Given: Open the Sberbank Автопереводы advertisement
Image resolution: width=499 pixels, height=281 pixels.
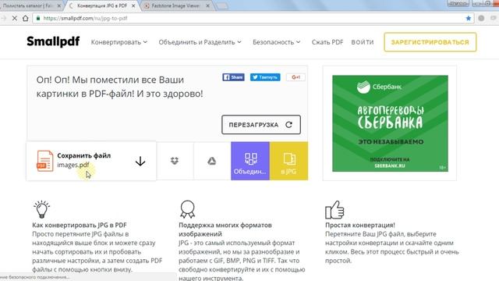Looking at the screenshot, I should [x=390, y=123].
